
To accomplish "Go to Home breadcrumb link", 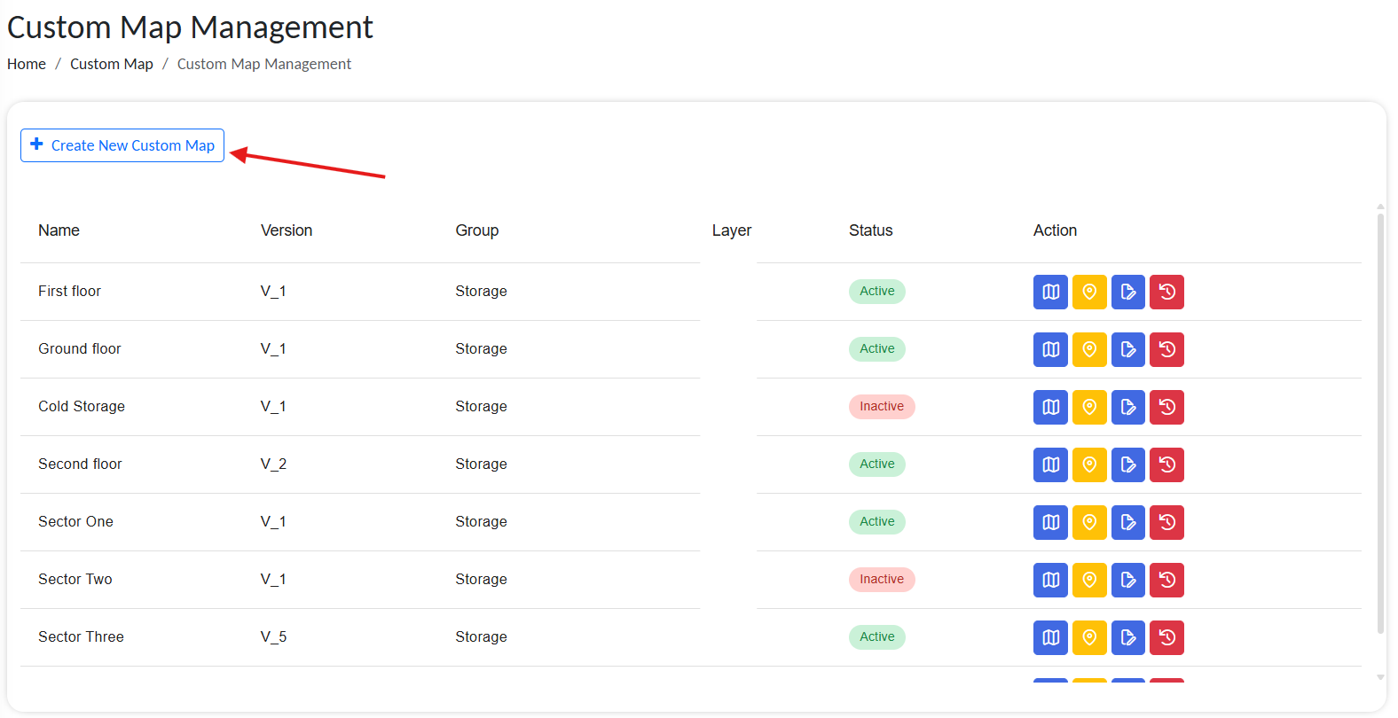I will click(x=27, y=64).
